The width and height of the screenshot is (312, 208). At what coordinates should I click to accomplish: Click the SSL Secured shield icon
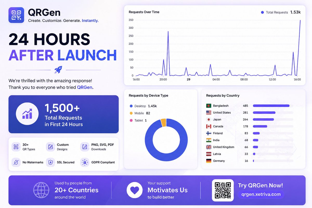[x=50, y=162]
